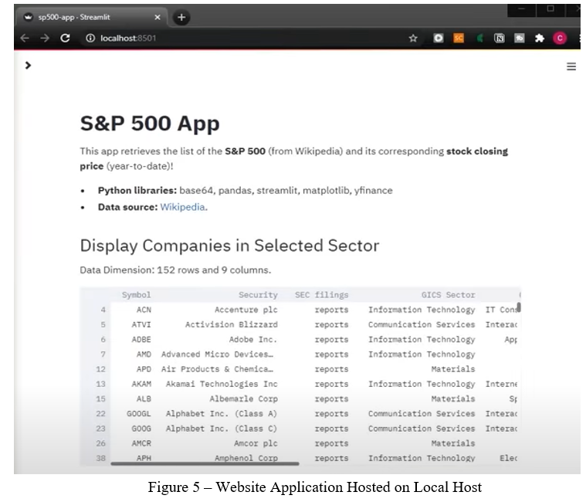Click the Data Dimension 152 rows text

point(175,270)
